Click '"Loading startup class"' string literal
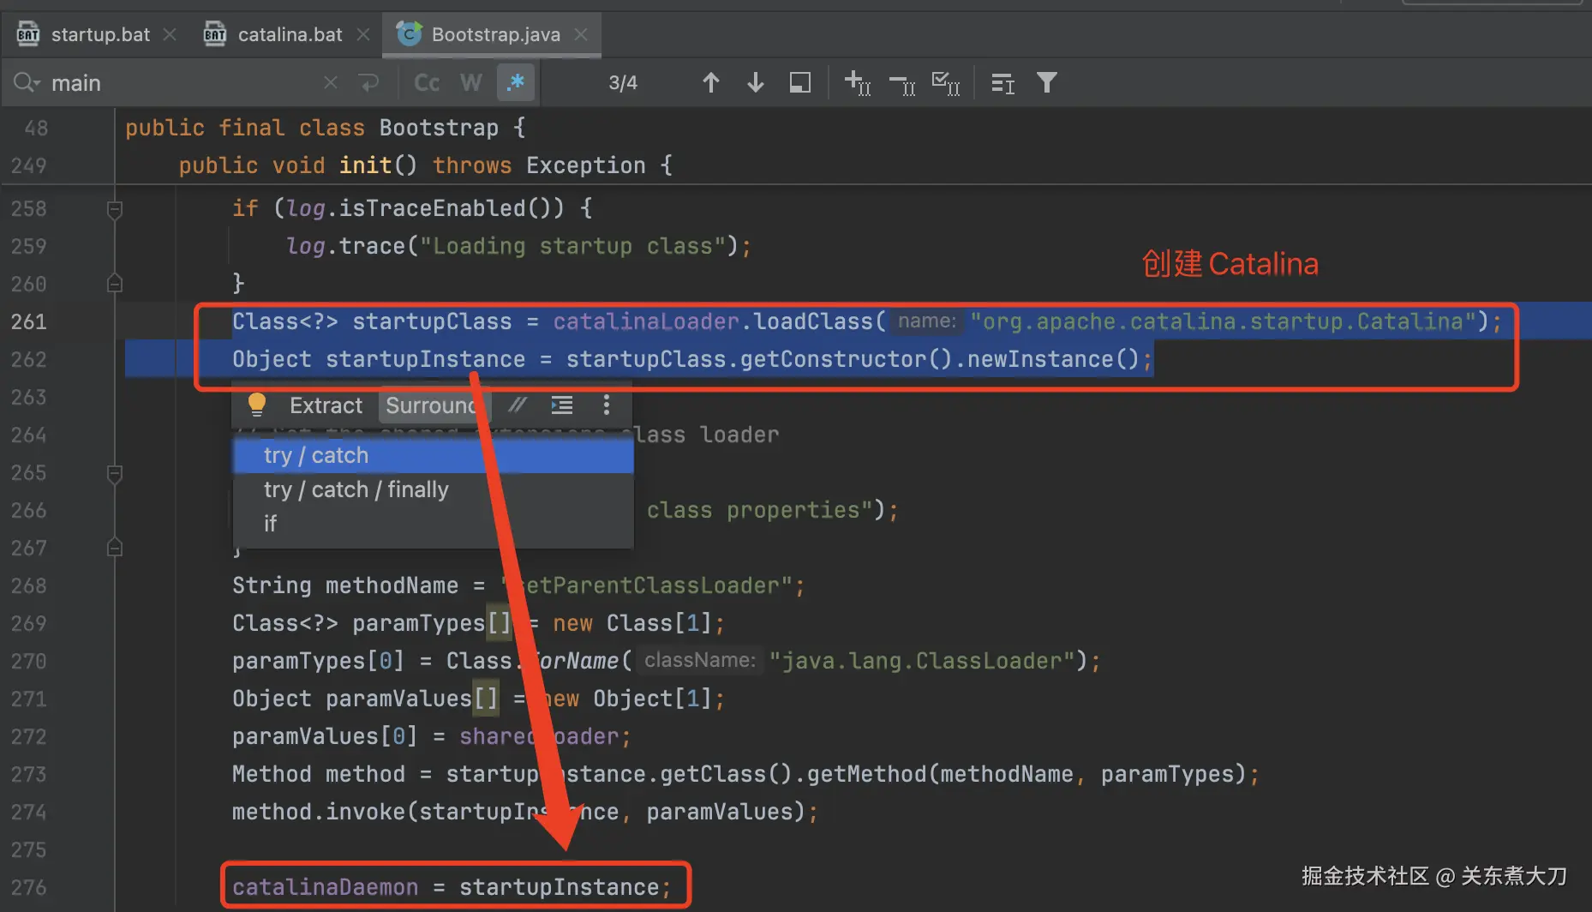Screen dimensions: 1592x912 [x=572, y=246]
